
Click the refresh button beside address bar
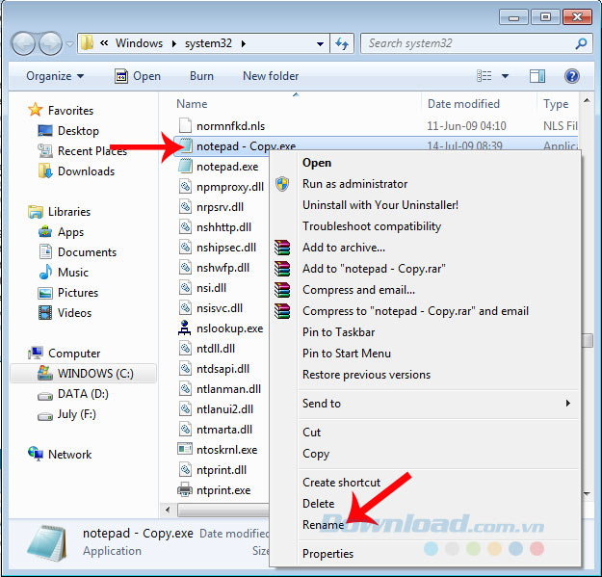pos(342,43)
